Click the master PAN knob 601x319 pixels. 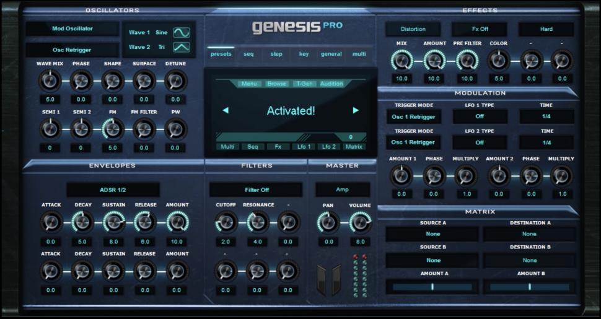[328, 223]
